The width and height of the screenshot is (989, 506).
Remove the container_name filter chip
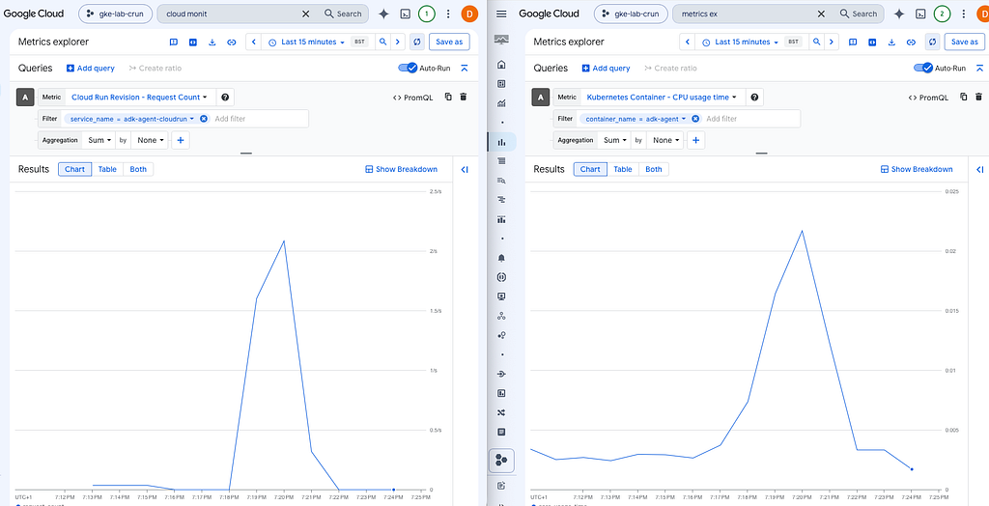(694, 119)
